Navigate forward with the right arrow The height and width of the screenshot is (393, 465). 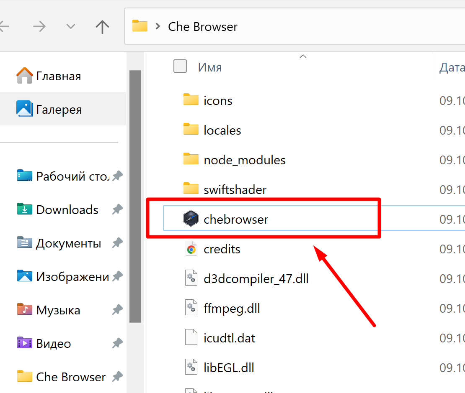(39, 27)
